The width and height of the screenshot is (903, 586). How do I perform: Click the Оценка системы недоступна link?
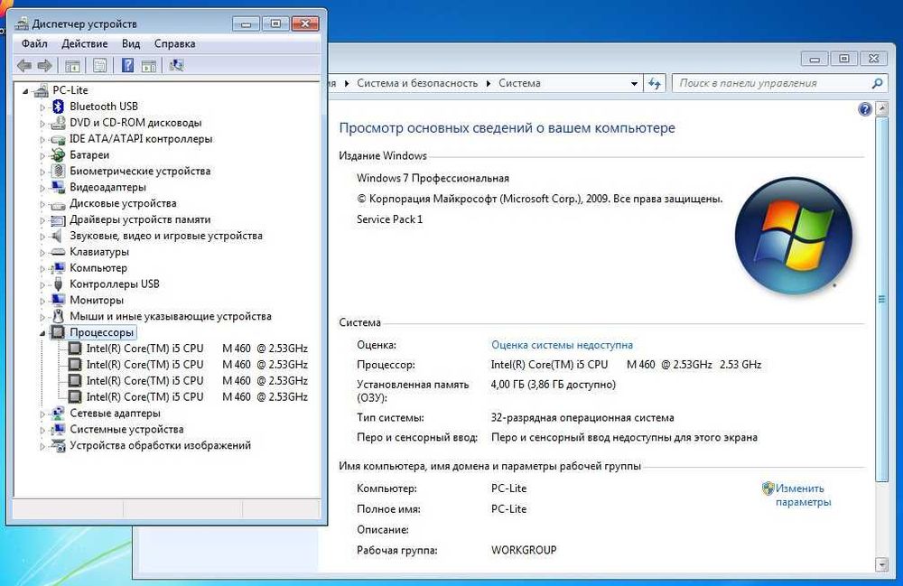[562, 345]
